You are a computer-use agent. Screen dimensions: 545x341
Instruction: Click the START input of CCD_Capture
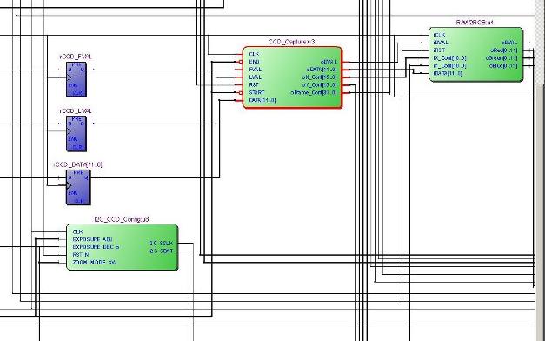256,92
